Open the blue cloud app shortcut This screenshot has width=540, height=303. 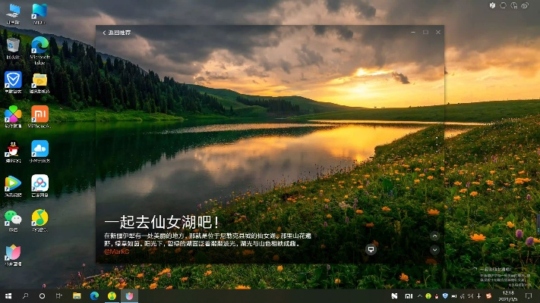(x=39, y=148)
